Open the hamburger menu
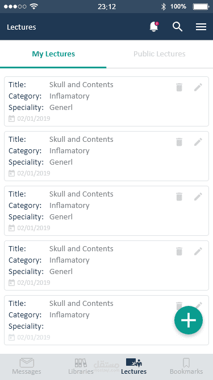Image resolution: width=213 pixels, height=380 pixels. pyautogui.click(x=201, y=27)
